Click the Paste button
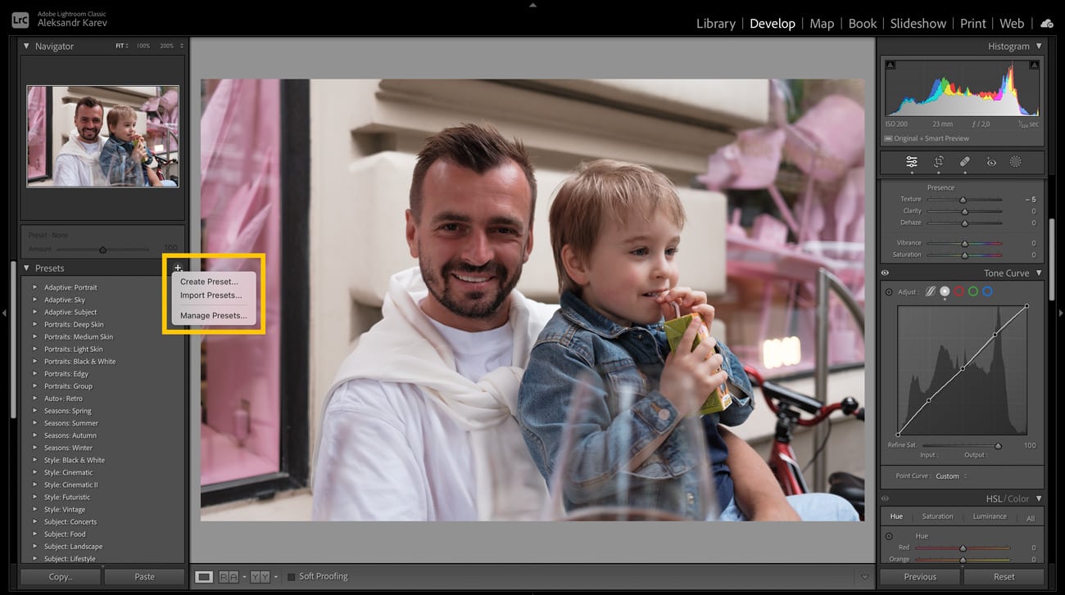Image resolution: width=1065 pixels, height=595 pixels. [x=144, y=577]
